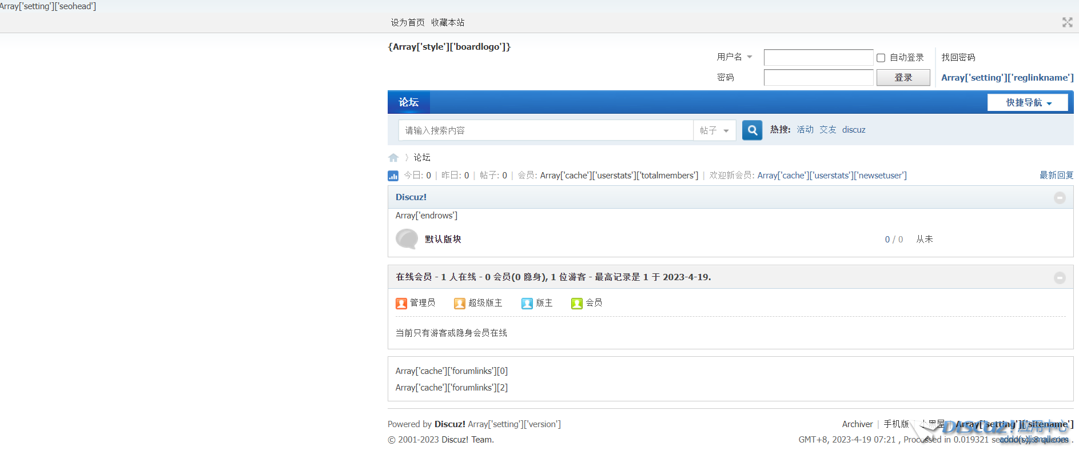Focus the username input field
The width and height of the screenshot is (1079, 454).
point(819,57)
